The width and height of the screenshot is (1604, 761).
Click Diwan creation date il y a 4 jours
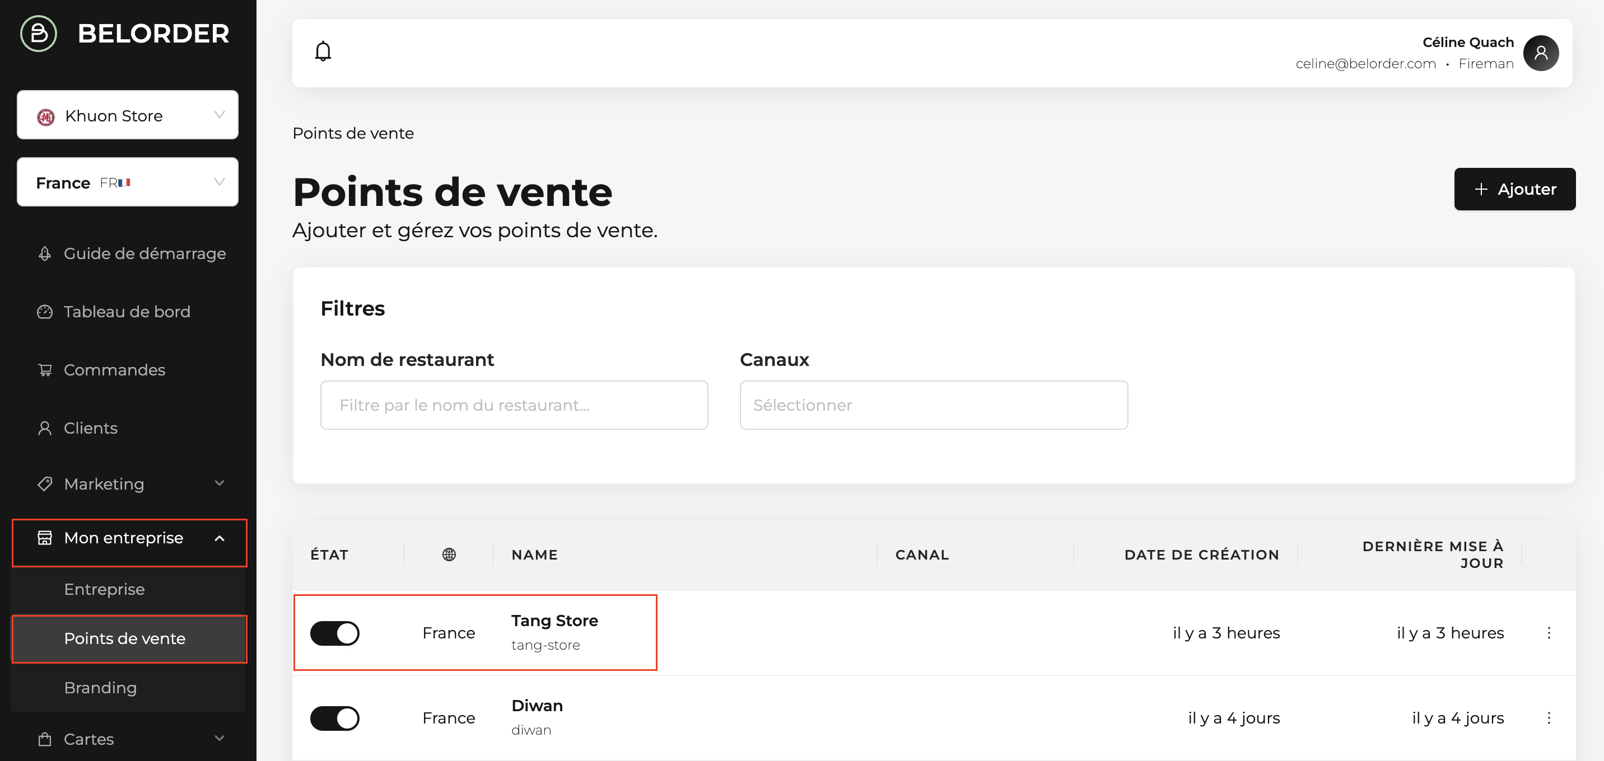(1233, 718)
